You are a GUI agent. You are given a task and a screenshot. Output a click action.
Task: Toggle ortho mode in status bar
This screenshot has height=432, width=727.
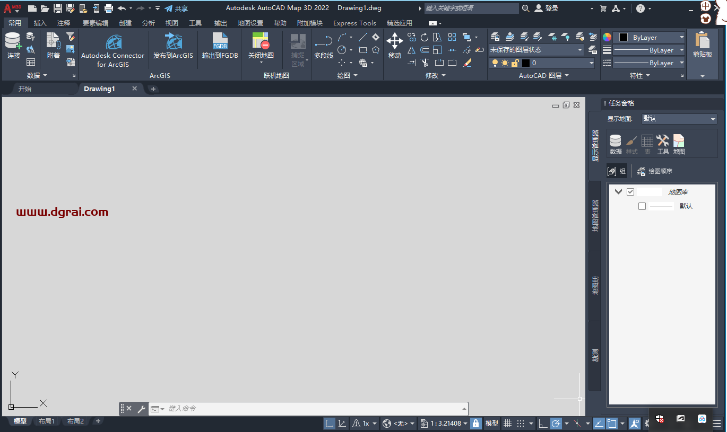tap(543, 424)
